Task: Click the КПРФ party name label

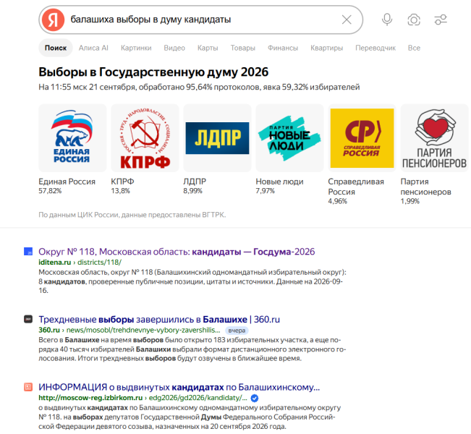Action: tap(122, 182)
